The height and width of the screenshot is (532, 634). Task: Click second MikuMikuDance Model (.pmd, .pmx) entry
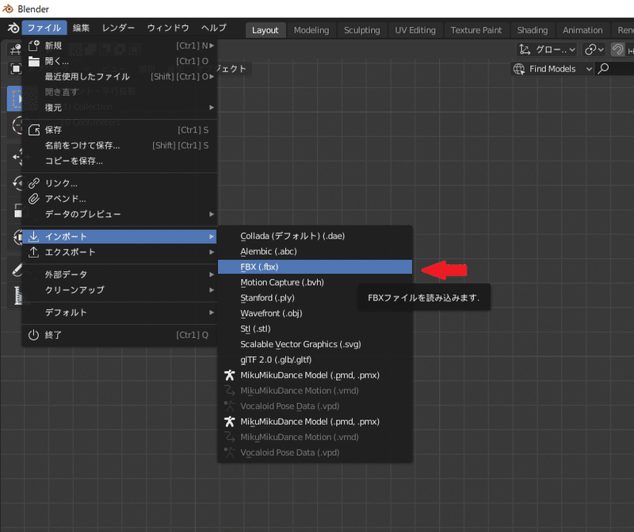pyautogui.click(x=315, y=422)
